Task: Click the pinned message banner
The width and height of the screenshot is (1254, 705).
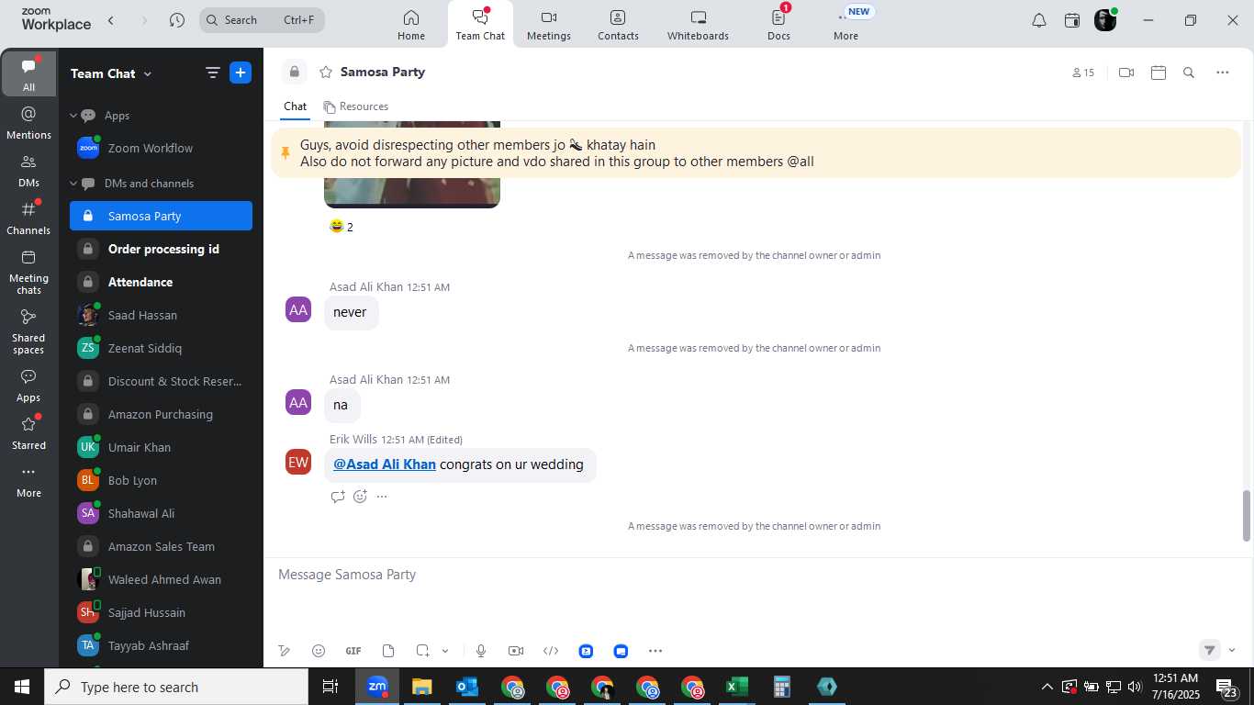Action: [x=756, y=153]
